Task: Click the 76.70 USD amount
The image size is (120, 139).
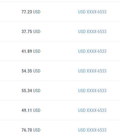Action: click(31, 130)
